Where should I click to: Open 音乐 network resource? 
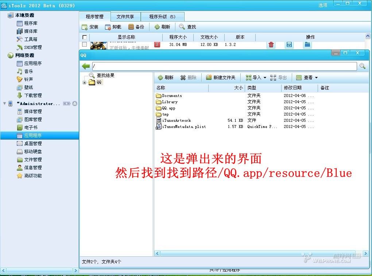click(25, 71)
